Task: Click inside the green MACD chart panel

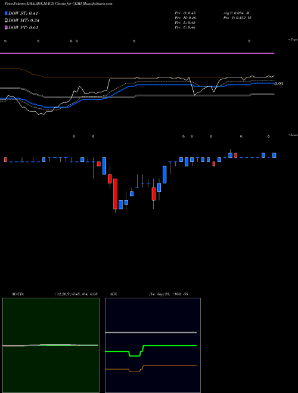Action: [x=51, y=345]
